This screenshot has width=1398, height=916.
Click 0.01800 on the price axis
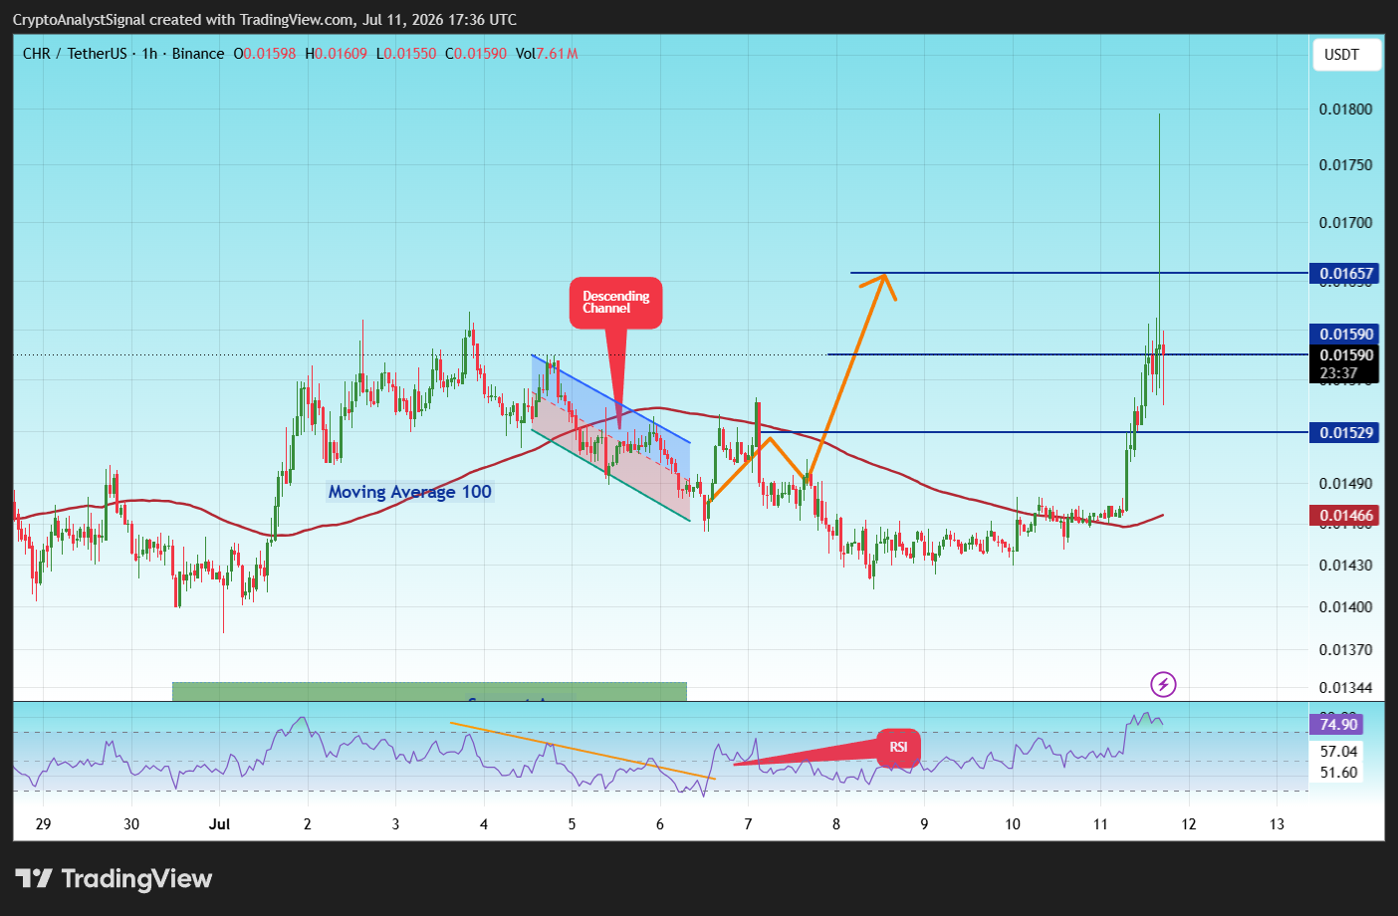(x=1346, y=110)
